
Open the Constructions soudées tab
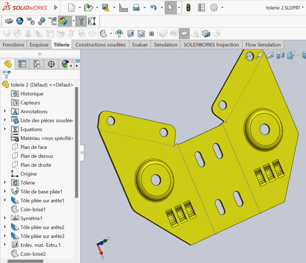(100, 45)
